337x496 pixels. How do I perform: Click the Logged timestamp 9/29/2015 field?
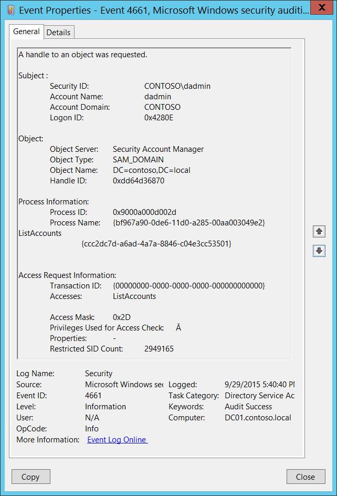tap(259, 385)
